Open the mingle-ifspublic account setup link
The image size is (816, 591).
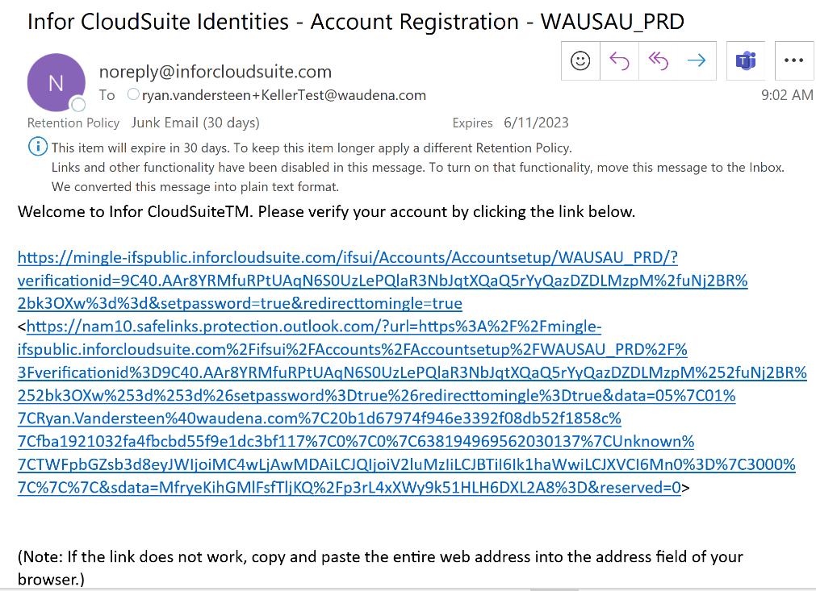tap(347, 258)
